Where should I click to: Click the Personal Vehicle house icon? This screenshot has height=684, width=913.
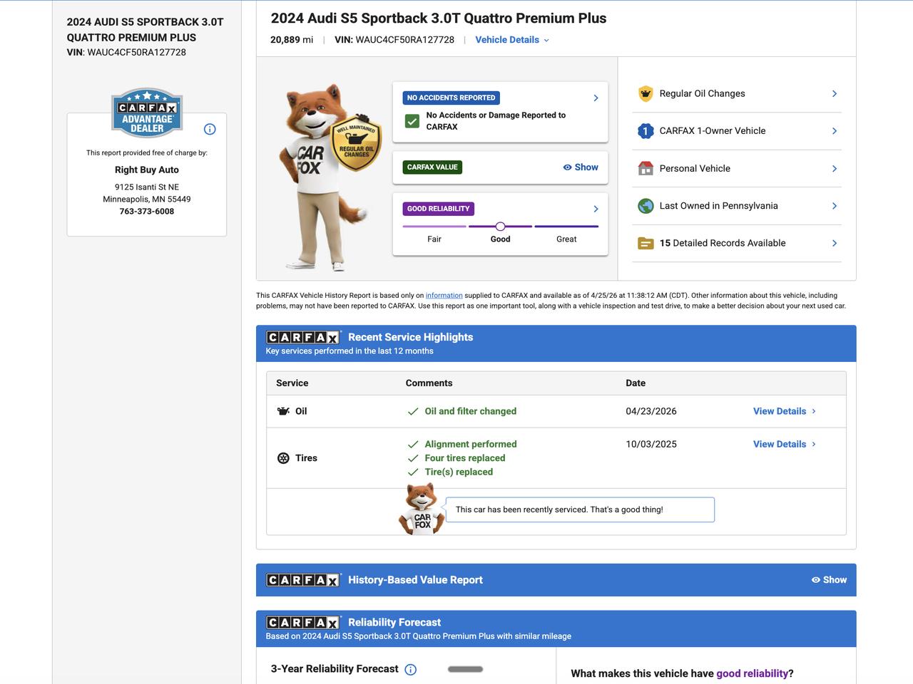pos(646,169)
